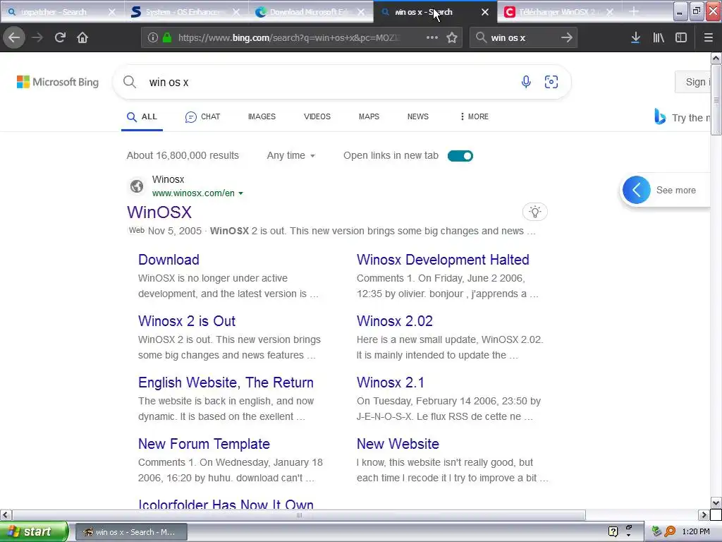Click the horizontal scrollbar thumb

pos(299,514)
